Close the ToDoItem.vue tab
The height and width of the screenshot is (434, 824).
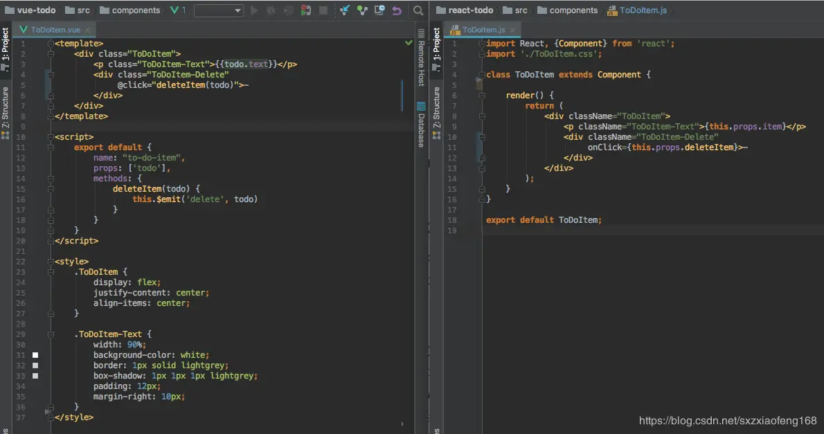[x=87, y=30]
